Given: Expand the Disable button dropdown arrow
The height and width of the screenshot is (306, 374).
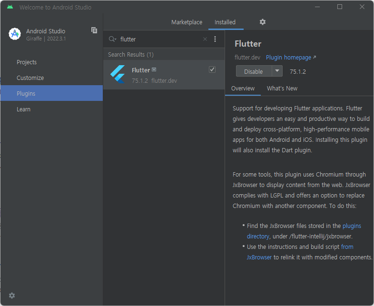Looking at the screenshot, I should pyautogui.click(x=277, y=71).
